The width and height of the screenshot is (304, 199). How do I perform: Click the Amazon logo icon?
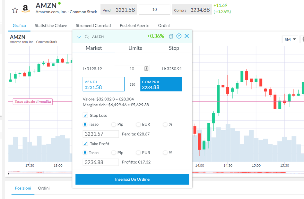(25, 9)
